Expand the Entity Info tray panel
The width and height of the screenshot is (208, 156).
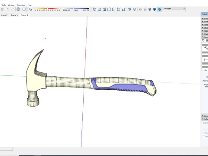205,18
